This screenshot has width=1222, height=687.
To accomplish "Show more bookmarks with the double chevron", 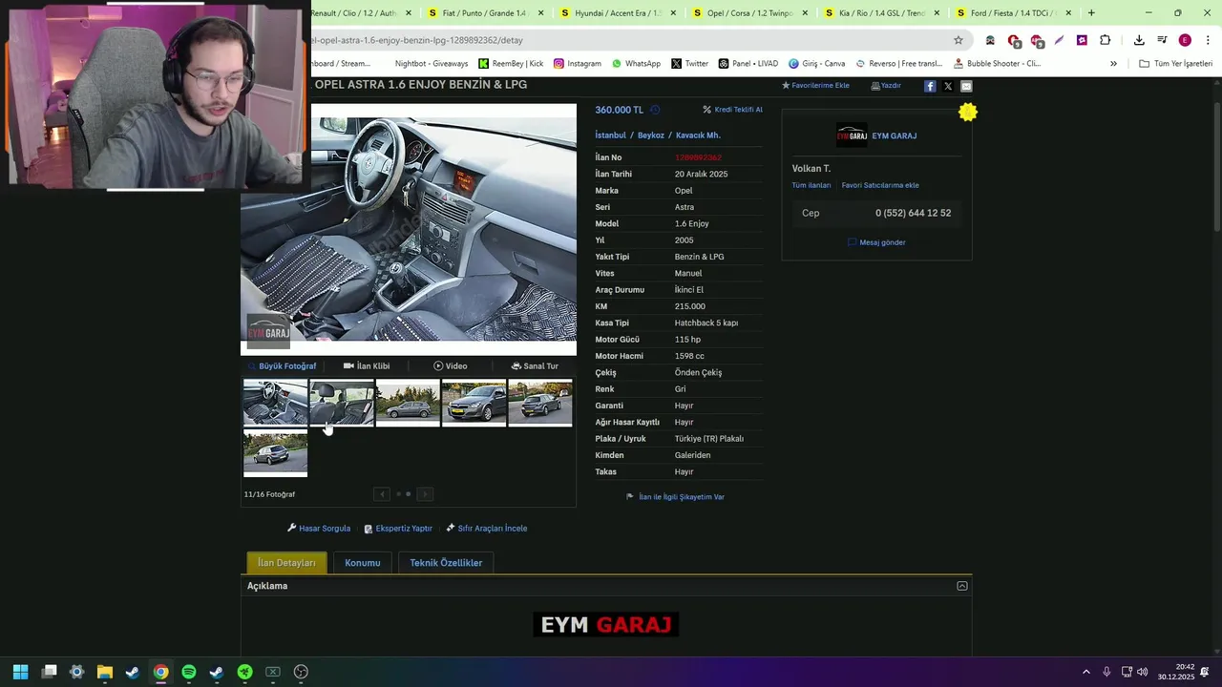I will tap(1113, 63).
